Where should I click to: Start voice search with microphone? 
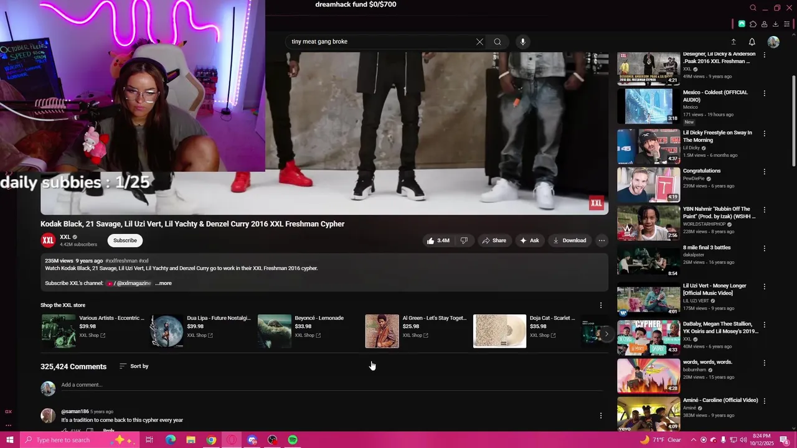point(523,42)
